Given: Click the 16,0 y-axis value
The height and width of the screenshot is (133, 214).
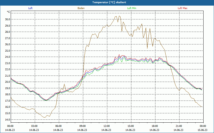Looking at the screenshot, I should pyautogui.click(x=8, y=107).
